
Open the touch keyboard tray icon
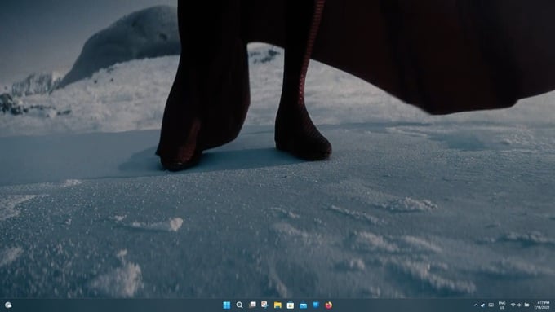491,305
